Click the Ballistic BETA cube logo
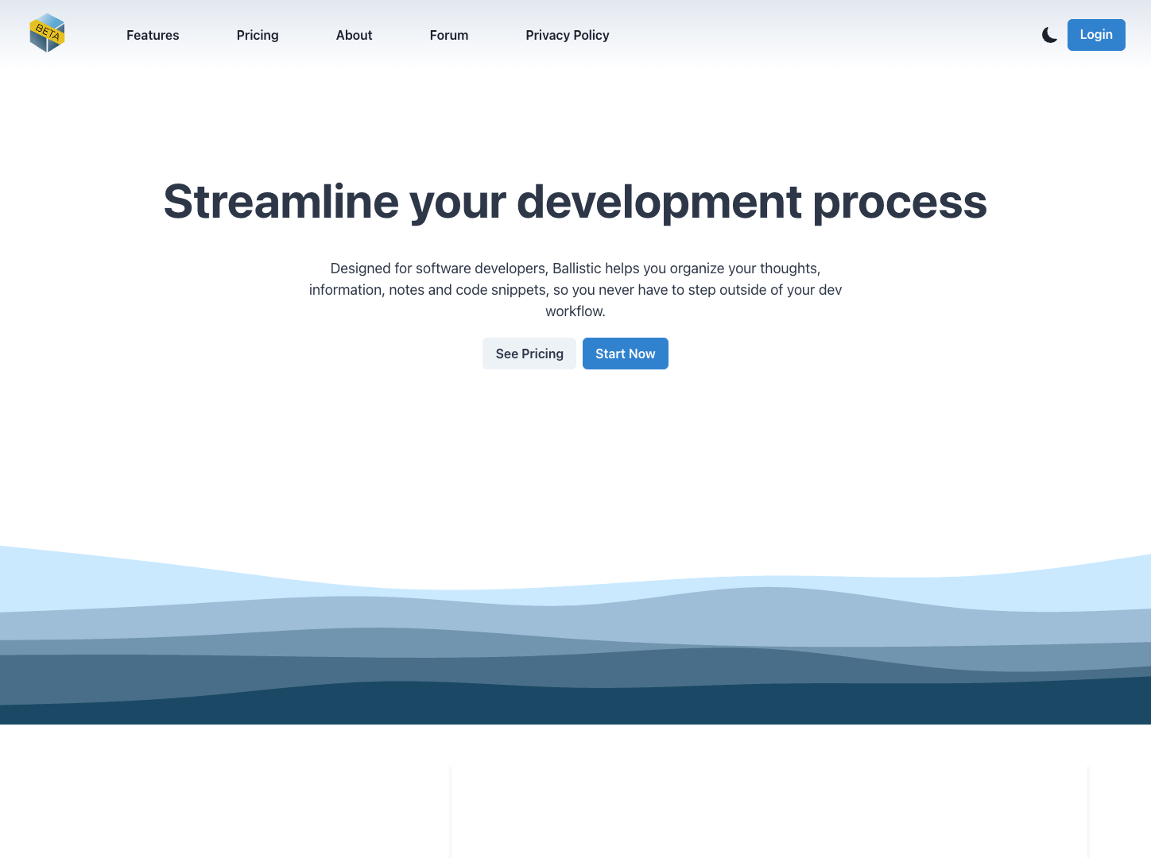The image size is (1151, 858). tap(48, 34)
